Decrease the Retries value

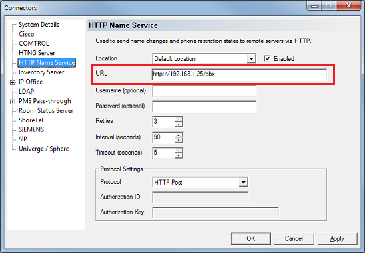click(179, 124)
